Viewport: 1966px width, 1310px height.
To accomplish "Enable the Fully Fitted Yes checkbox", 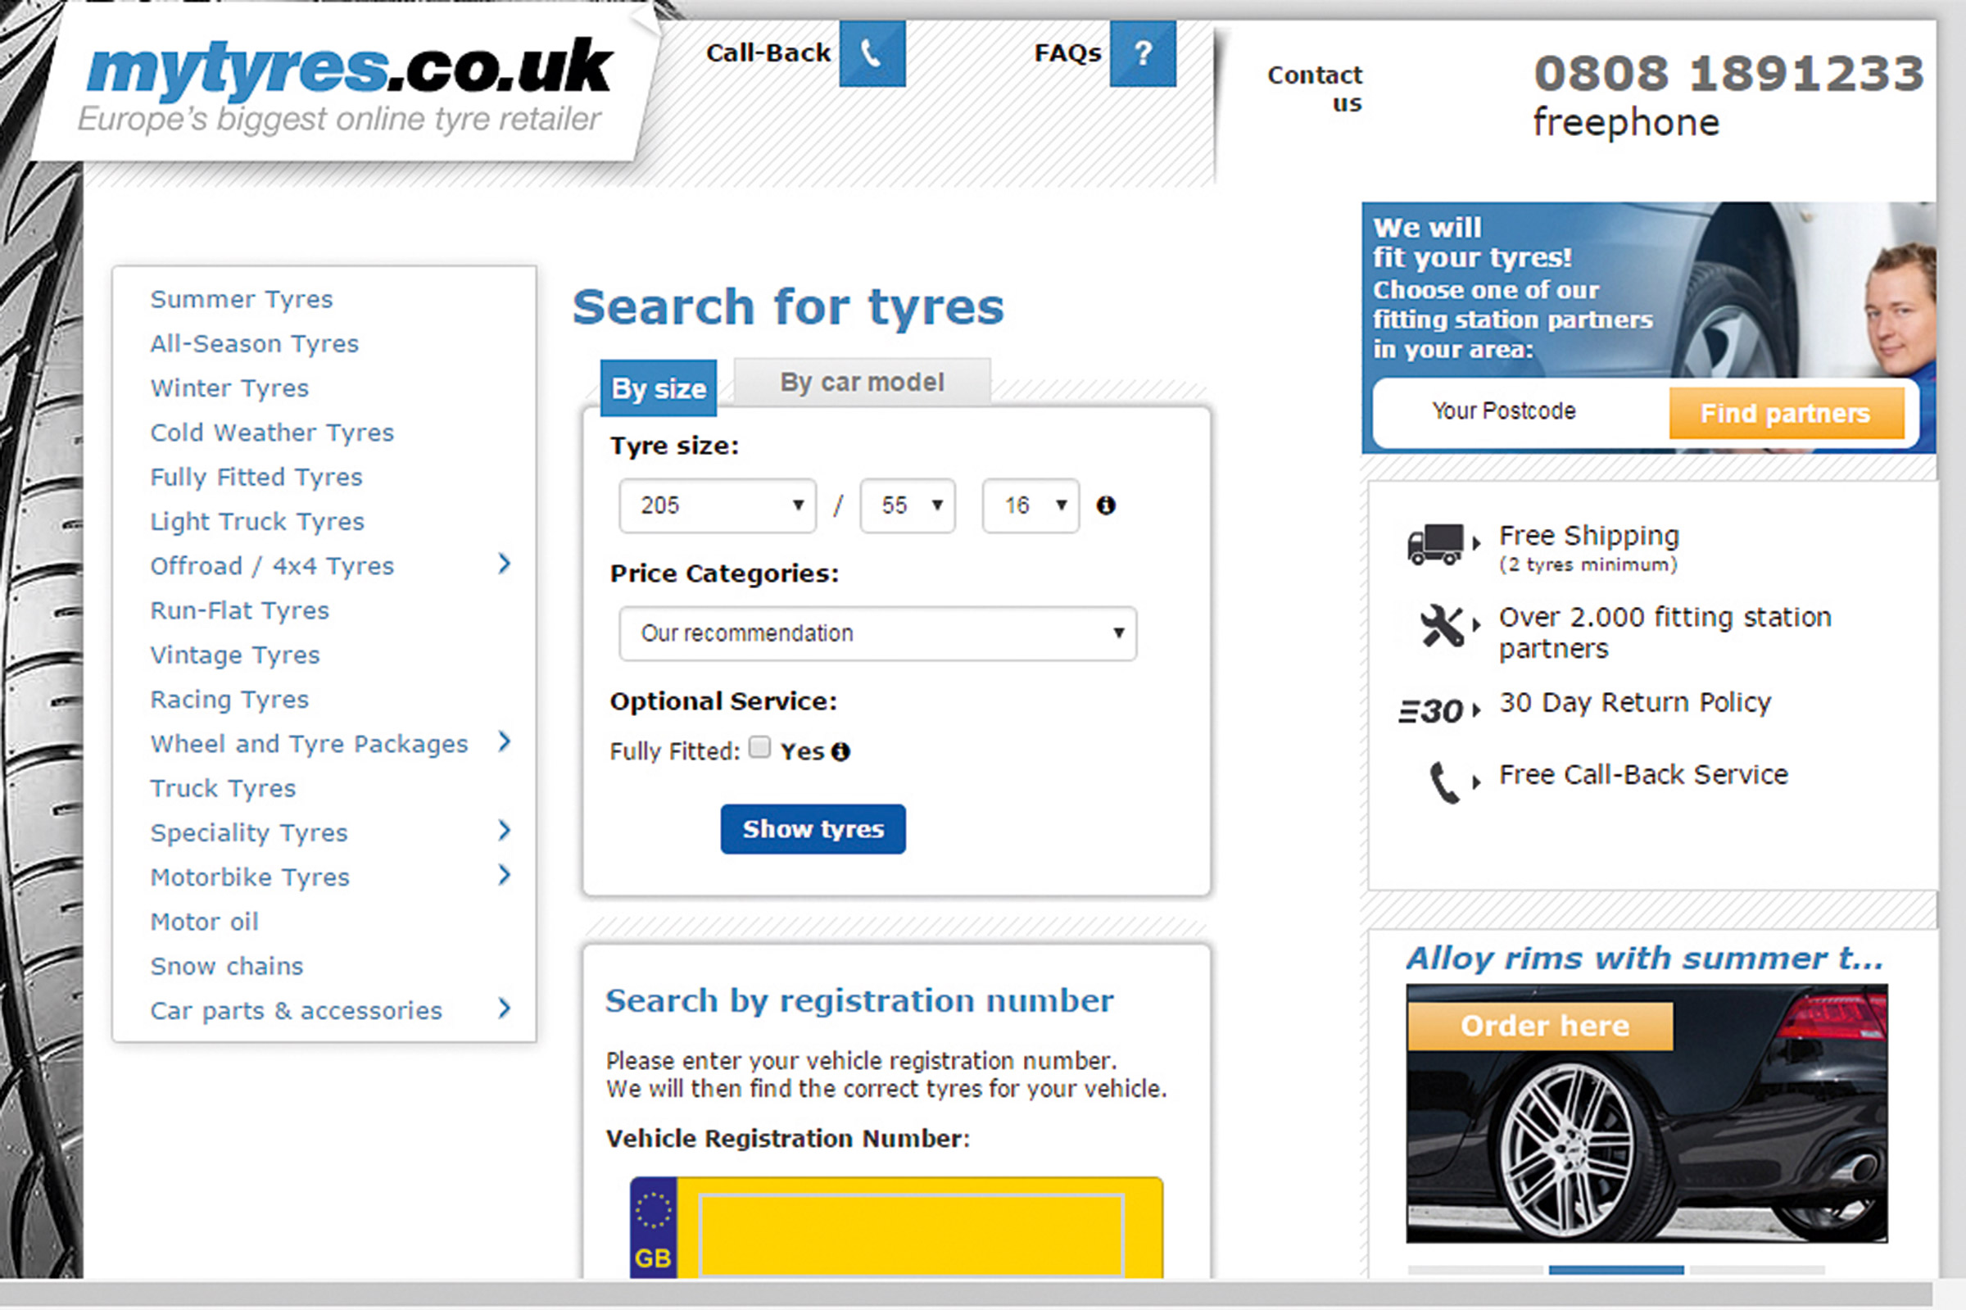I will [x=759, y=749].
